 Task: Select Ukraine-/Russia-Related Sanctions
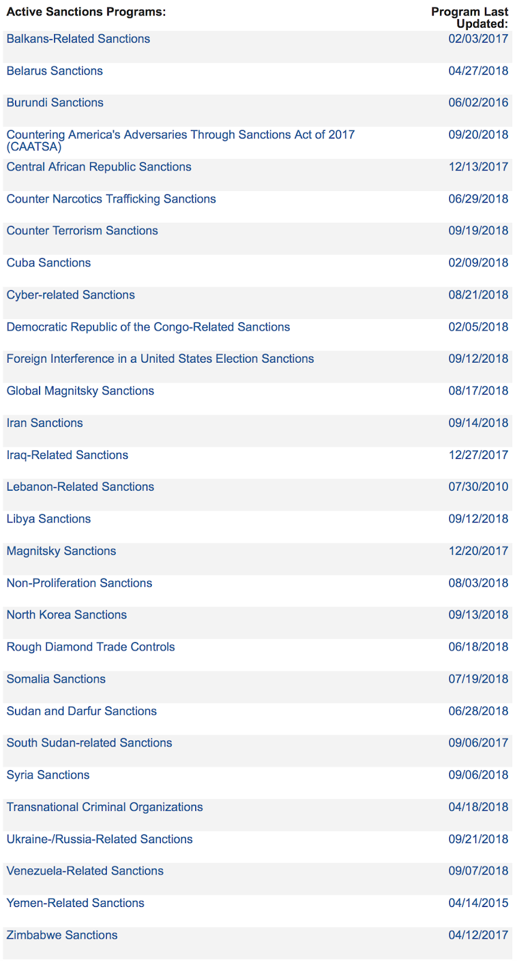coord(100,839)
